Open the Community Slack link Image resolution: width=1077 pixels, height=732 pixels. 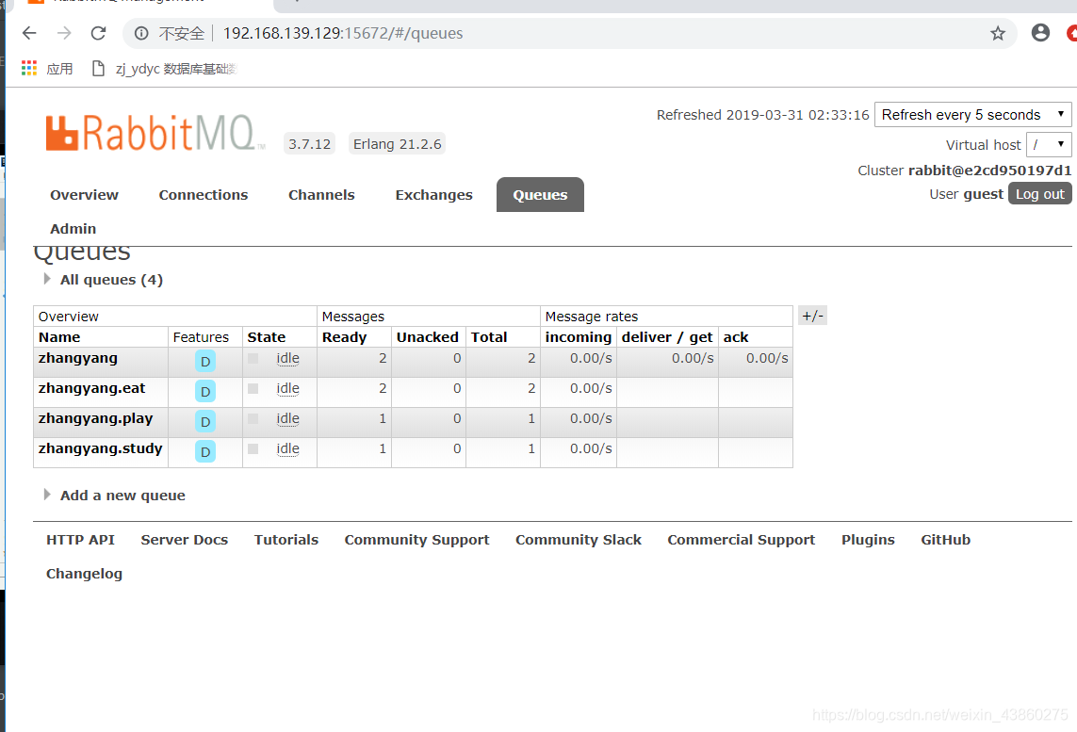[579, 540]
